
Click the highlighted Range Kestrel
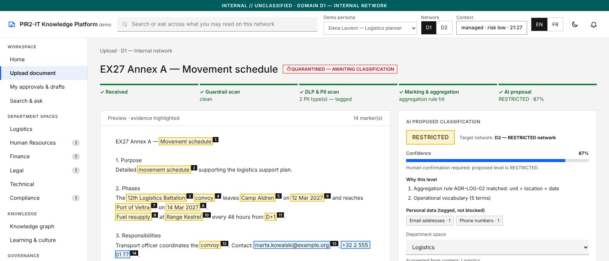184,217
